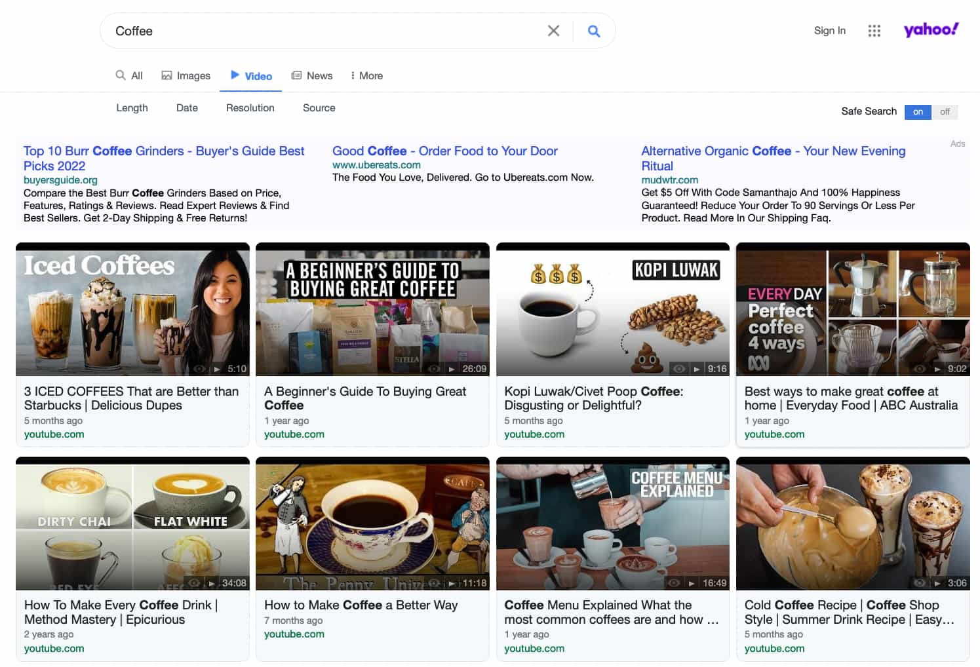The image size is (980, 667).
Task: Play the Cold Coffee Recipe thumbnail
Action: (x=853, y=524)
